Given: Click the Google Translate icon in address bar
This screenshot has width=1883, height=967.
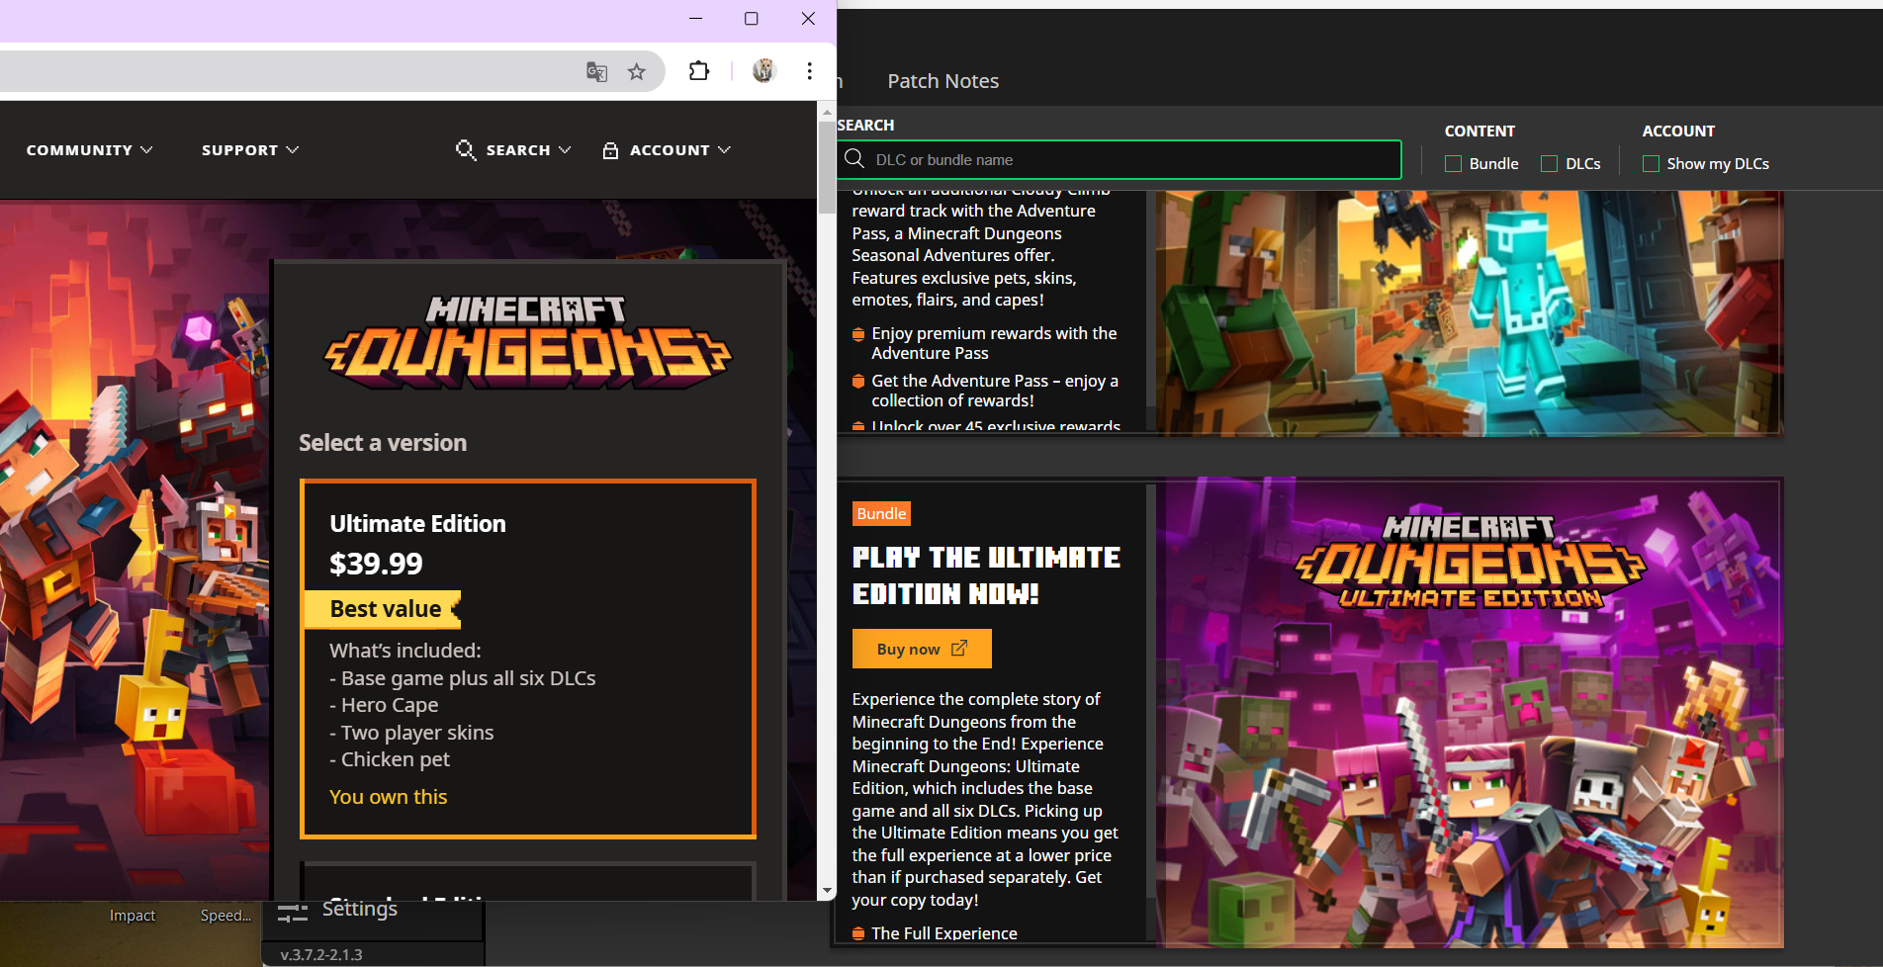Looking at the screenshot, I should pyautogui.click(x=596, y=71).
